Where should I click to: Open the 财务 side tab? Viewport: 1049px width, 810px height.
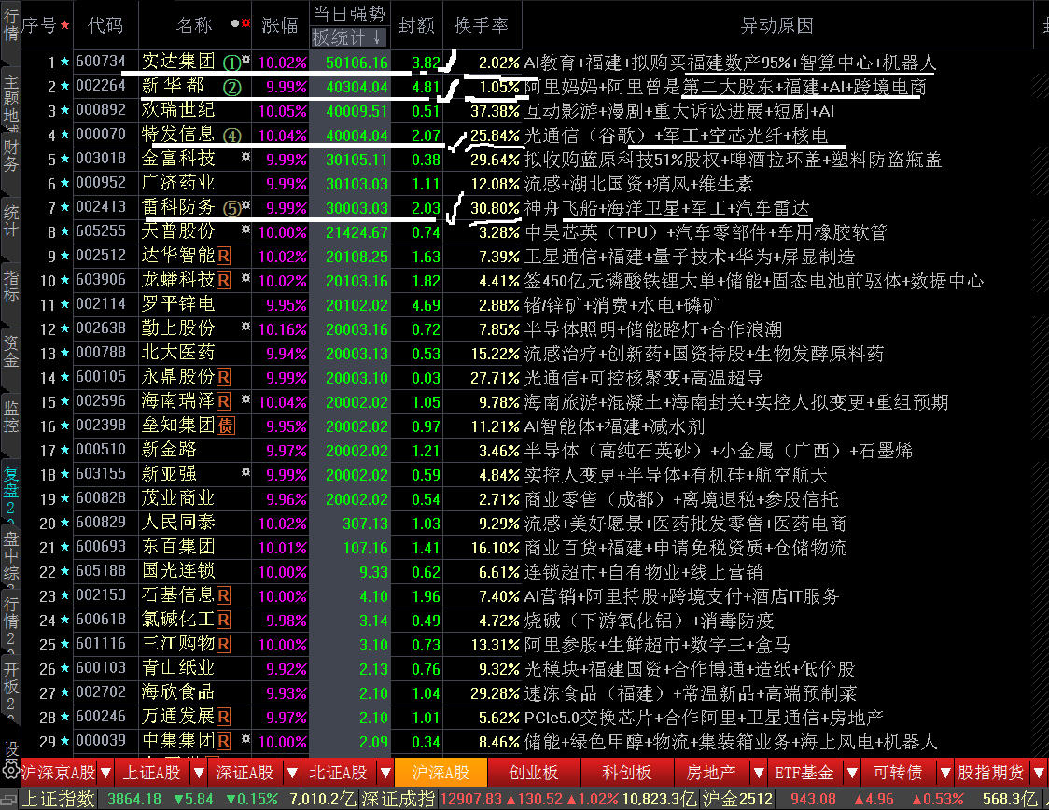click(x=10, y=155)
